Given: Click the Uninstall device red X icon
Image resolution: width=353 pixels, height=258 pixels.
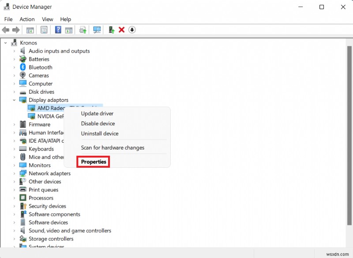Looking at the screenshot, I should tap(122, 29).
